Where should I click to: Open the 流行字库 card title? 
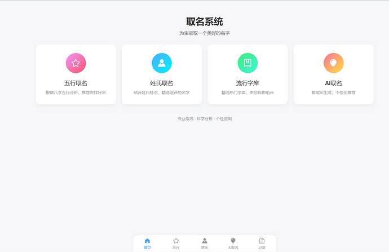tap(247, 83)
